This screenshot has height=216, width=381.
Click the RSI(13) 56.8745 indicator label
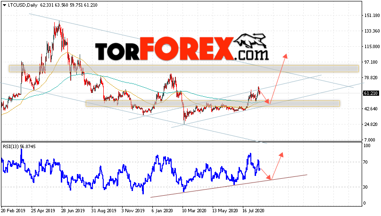click(19, 147)
